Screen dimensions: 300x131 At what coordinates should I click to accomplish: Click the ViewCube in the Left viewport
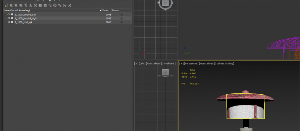[x=165, y=72]
